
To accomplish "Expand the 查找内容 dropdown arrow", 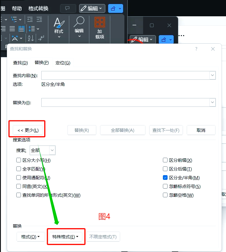I will (x=212, y=75).
